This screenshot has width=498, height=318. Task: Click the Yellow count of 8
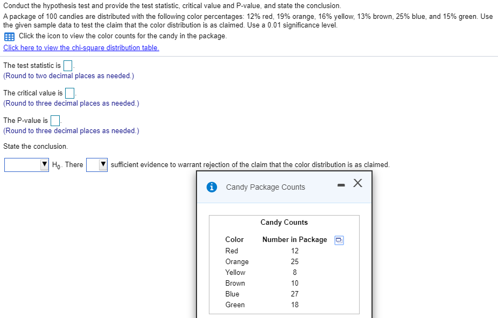(295, 272)
